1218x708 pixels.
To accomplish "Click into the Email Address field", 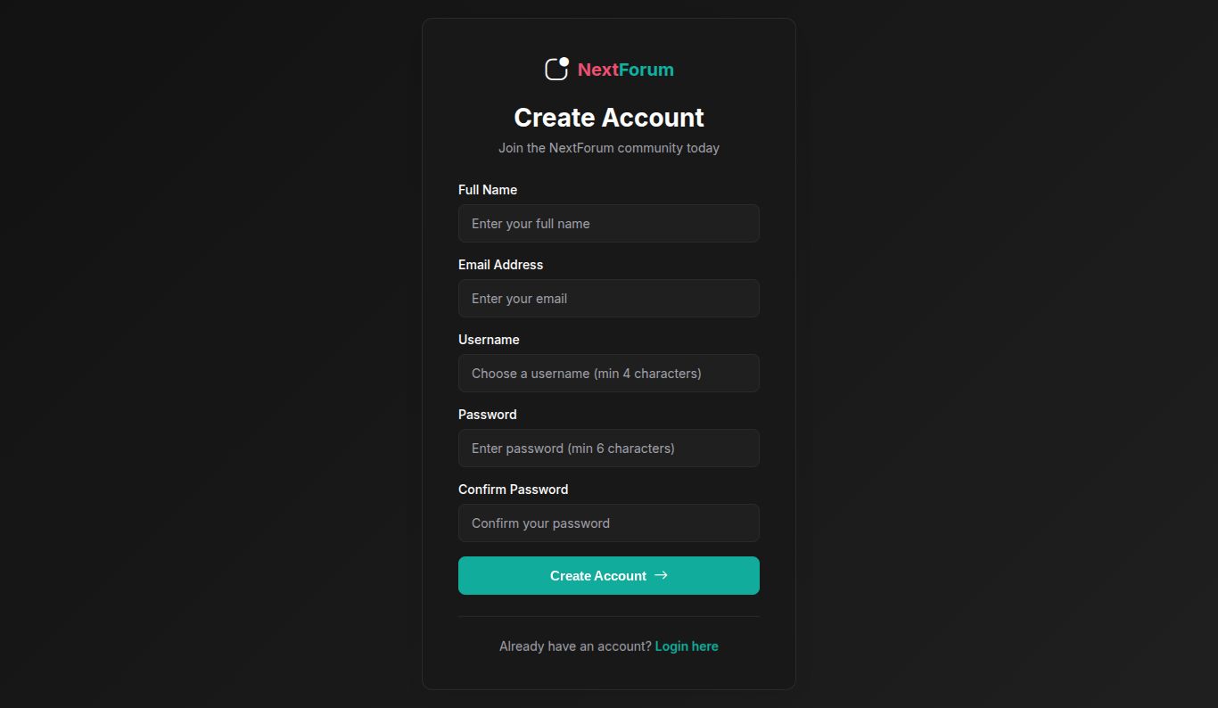I will 608,299.
